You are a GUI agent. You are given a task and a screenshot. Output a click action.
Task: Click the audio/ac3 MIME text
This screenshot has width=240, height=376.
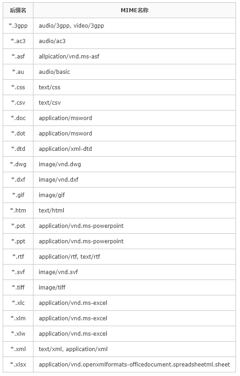[52, 41]
